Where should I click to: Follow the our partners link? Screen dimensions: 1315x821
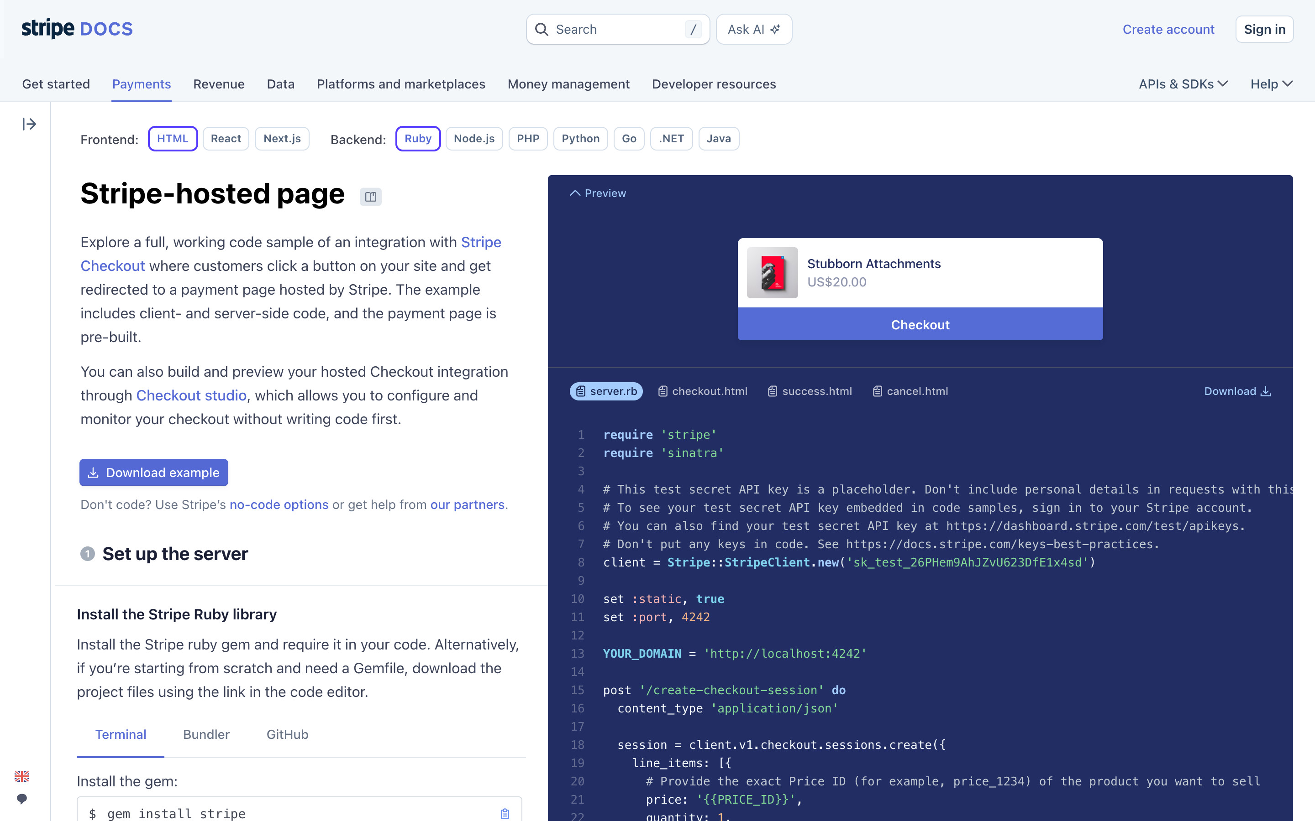(x=467, y=504)
